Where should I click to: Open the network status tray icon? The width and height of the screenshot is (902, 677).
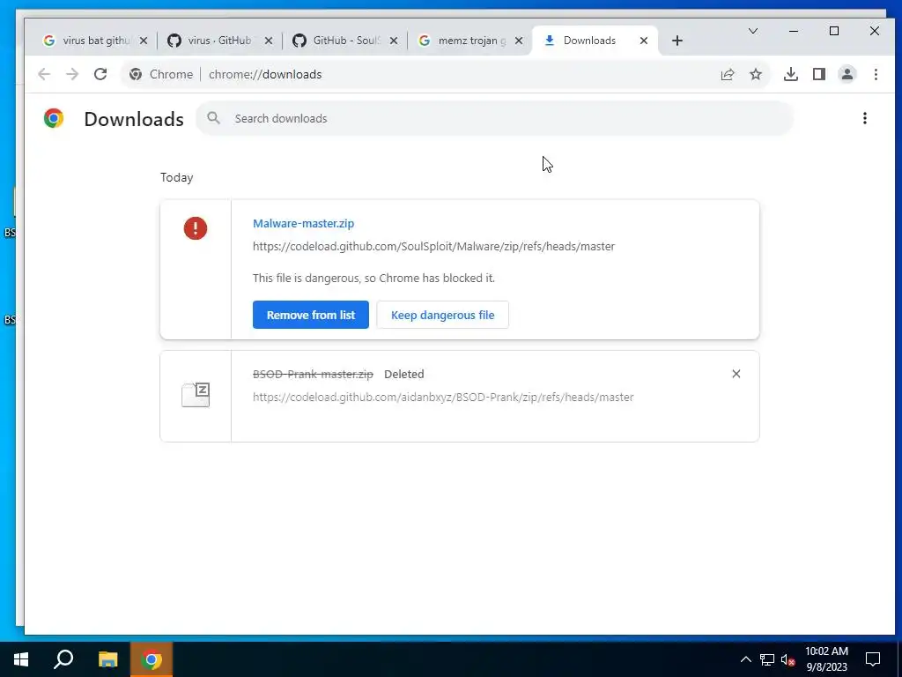click(x=767, y=659)
